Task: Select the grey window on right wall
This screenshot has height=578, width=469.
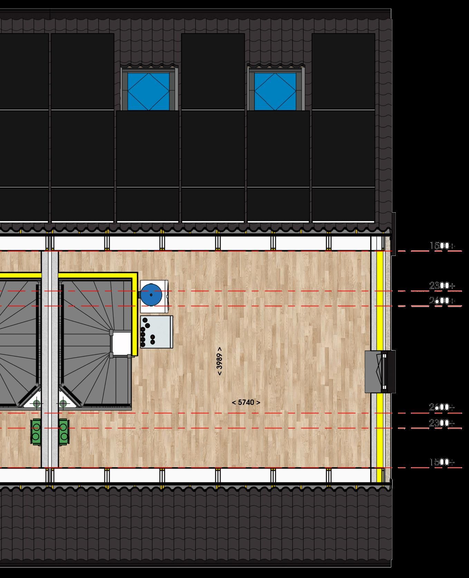Action: [x=380, y=372]
